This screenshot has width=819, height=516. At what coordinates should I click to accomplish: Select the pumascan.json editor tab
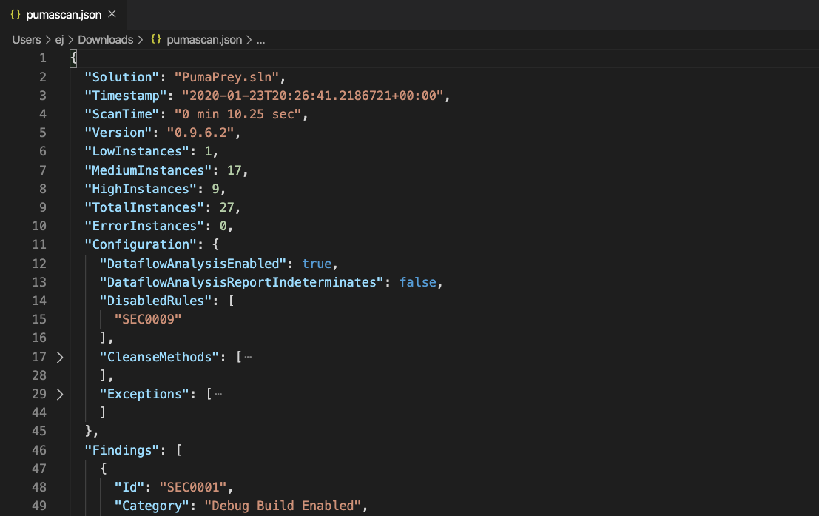click(x=63, y=13)
